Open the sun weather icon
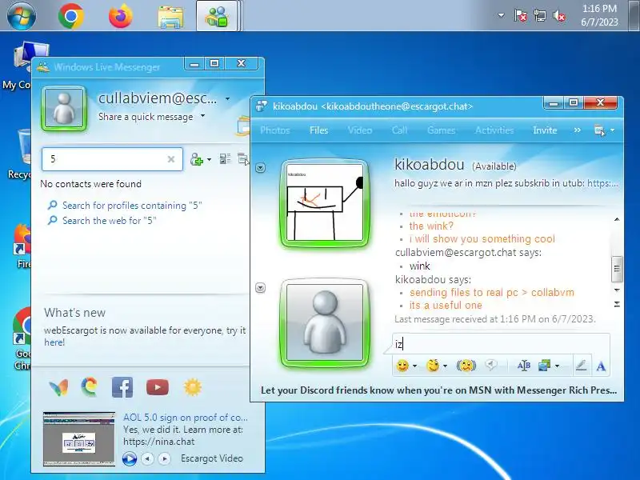This screenshot has width=640, height=480. tap(193, 387)
